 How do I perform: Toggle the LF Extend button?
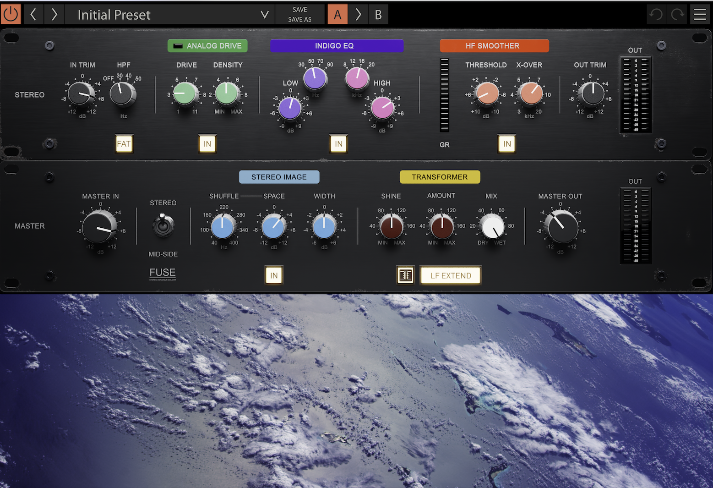pos(451,275)
